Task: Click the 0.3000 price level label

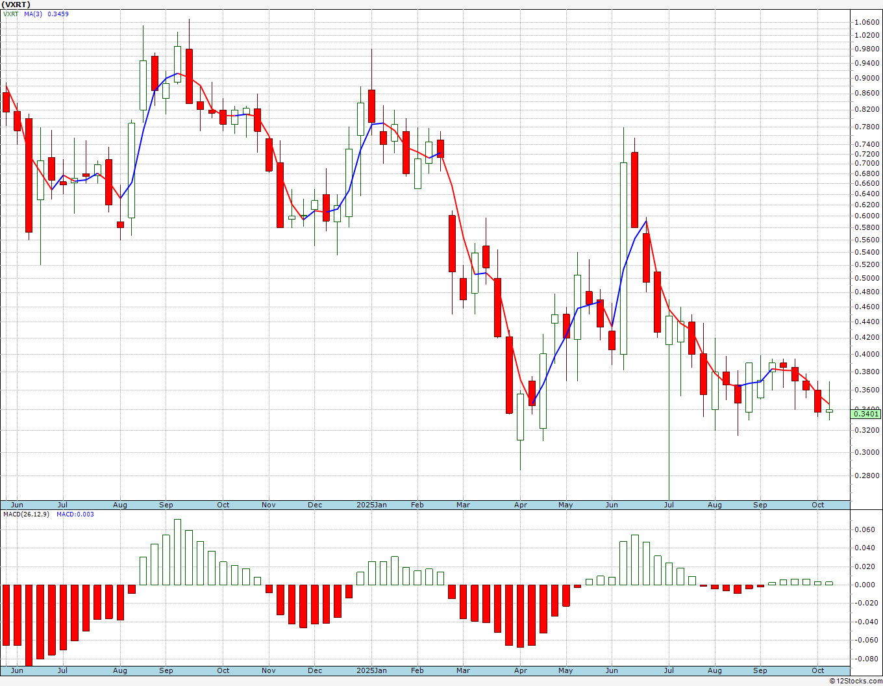Action: point(867,453)
